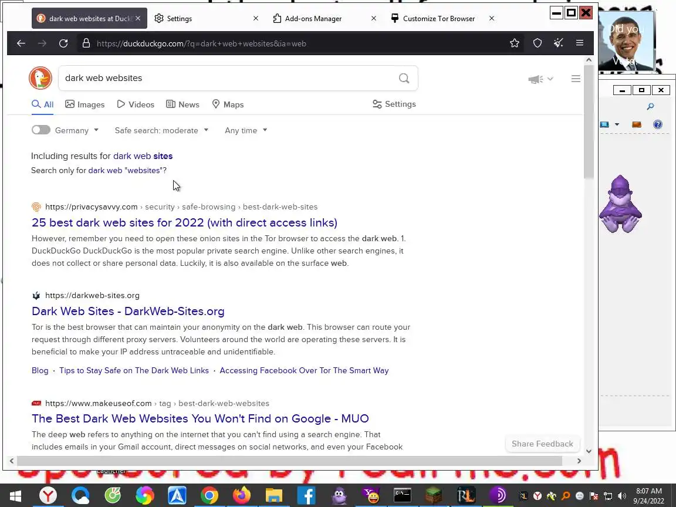Click the Obama 'Did you Vote' image
Viewport: 676px width, 507px height.
627,42
